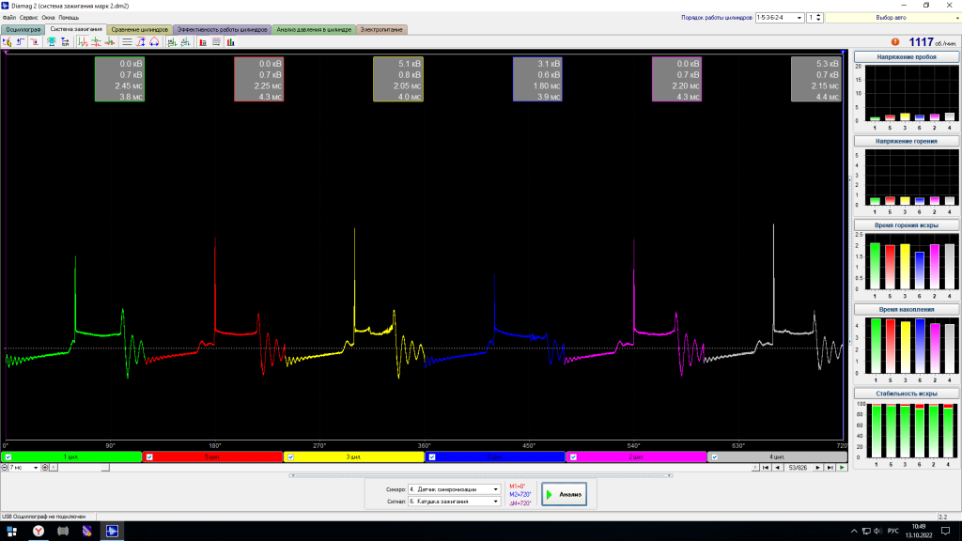Screen dimensions: 962x541
Task: Click the cyan icon in the toolbar
Action: (x=52, y=41)
